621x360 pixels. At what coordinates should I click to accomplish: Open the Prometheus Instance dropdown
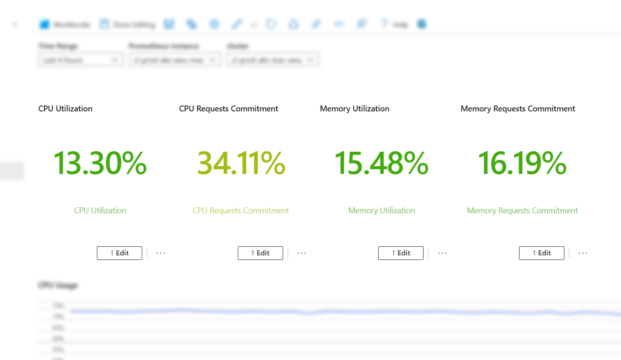coord(175,59)
